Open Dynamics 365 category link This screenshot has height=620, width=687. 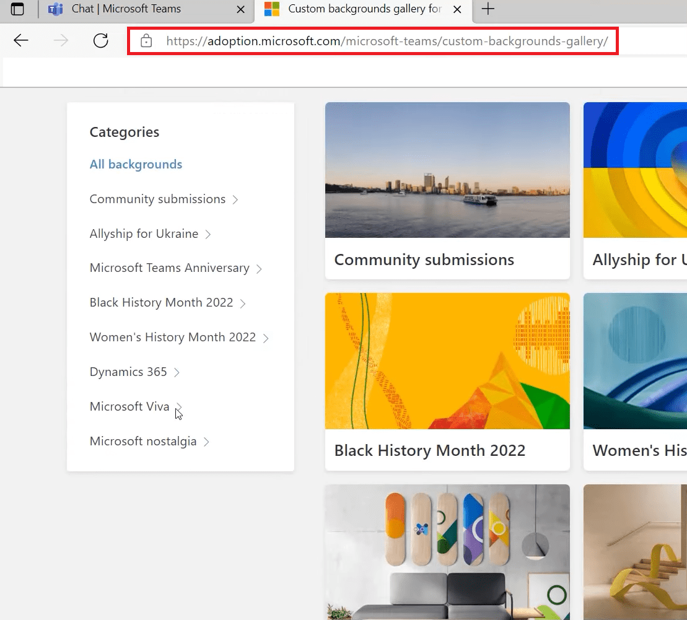click(128, 372)
